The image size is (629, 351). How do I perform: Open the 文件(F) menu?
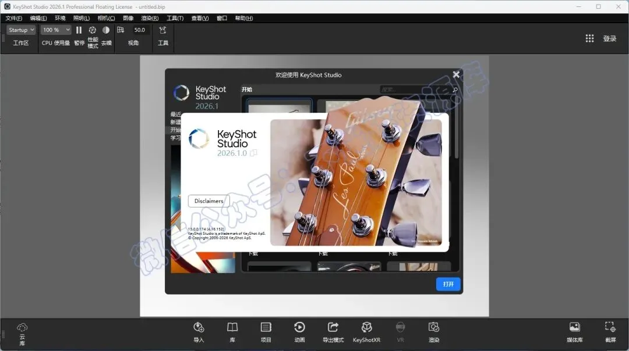pyautogui.click(x=13, y=18)
